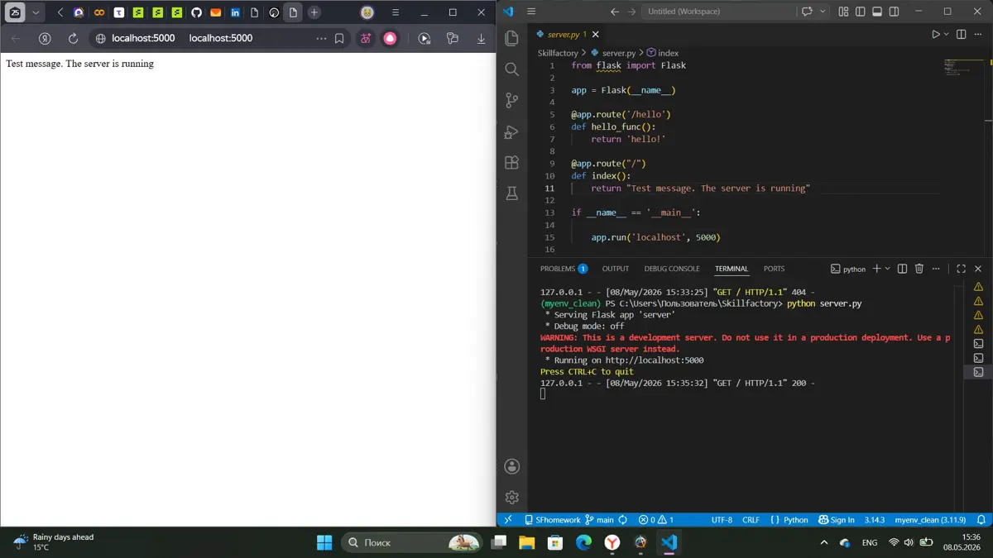The image size is (993, 558).
Task: Click Sign In in status bar
Action: 837,520
